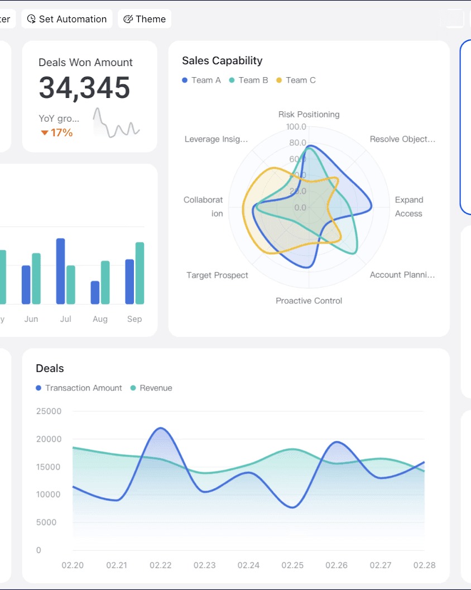Click the Sales Capability card title
This screenshot has width=471, height=590.
tap(222, 60)
